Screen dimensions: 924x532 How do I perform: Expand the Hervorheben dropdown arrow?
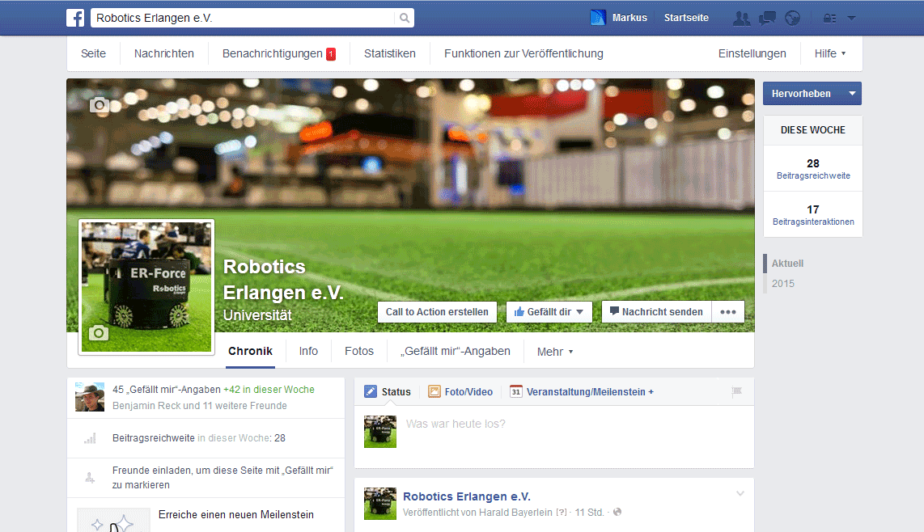click(x=852, y=93)
